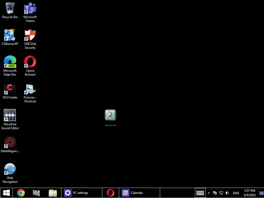Open the Windows Start button
The height and width of the screenshot is (198, 264).
6,193
